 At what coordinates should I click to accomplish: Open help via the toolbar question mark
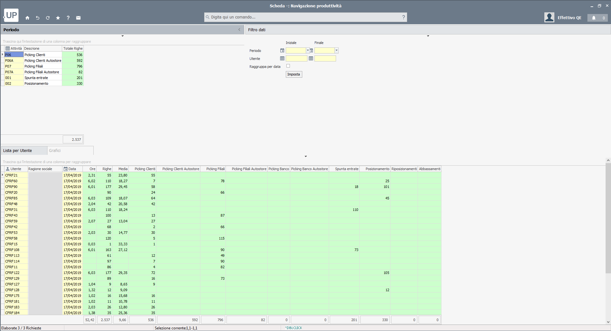click(x=68, y=18)
